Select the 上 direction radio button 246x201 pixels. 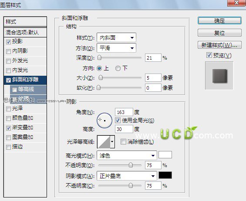pyautogui.click(x=99, y=68)
